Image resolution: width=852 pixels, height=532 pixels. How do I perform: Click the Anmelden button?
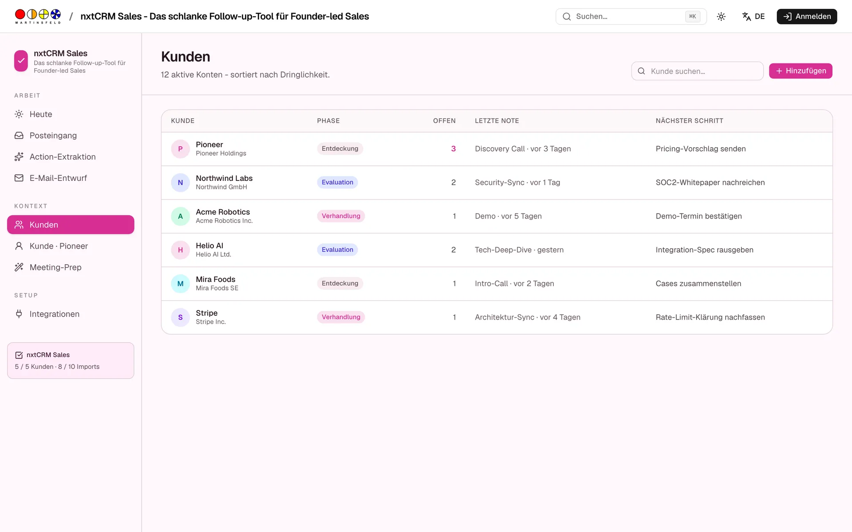[807, 16]
